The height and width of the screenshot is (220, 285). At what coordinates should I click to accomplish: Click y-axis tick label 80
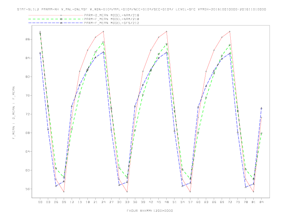tap(27, 77)
